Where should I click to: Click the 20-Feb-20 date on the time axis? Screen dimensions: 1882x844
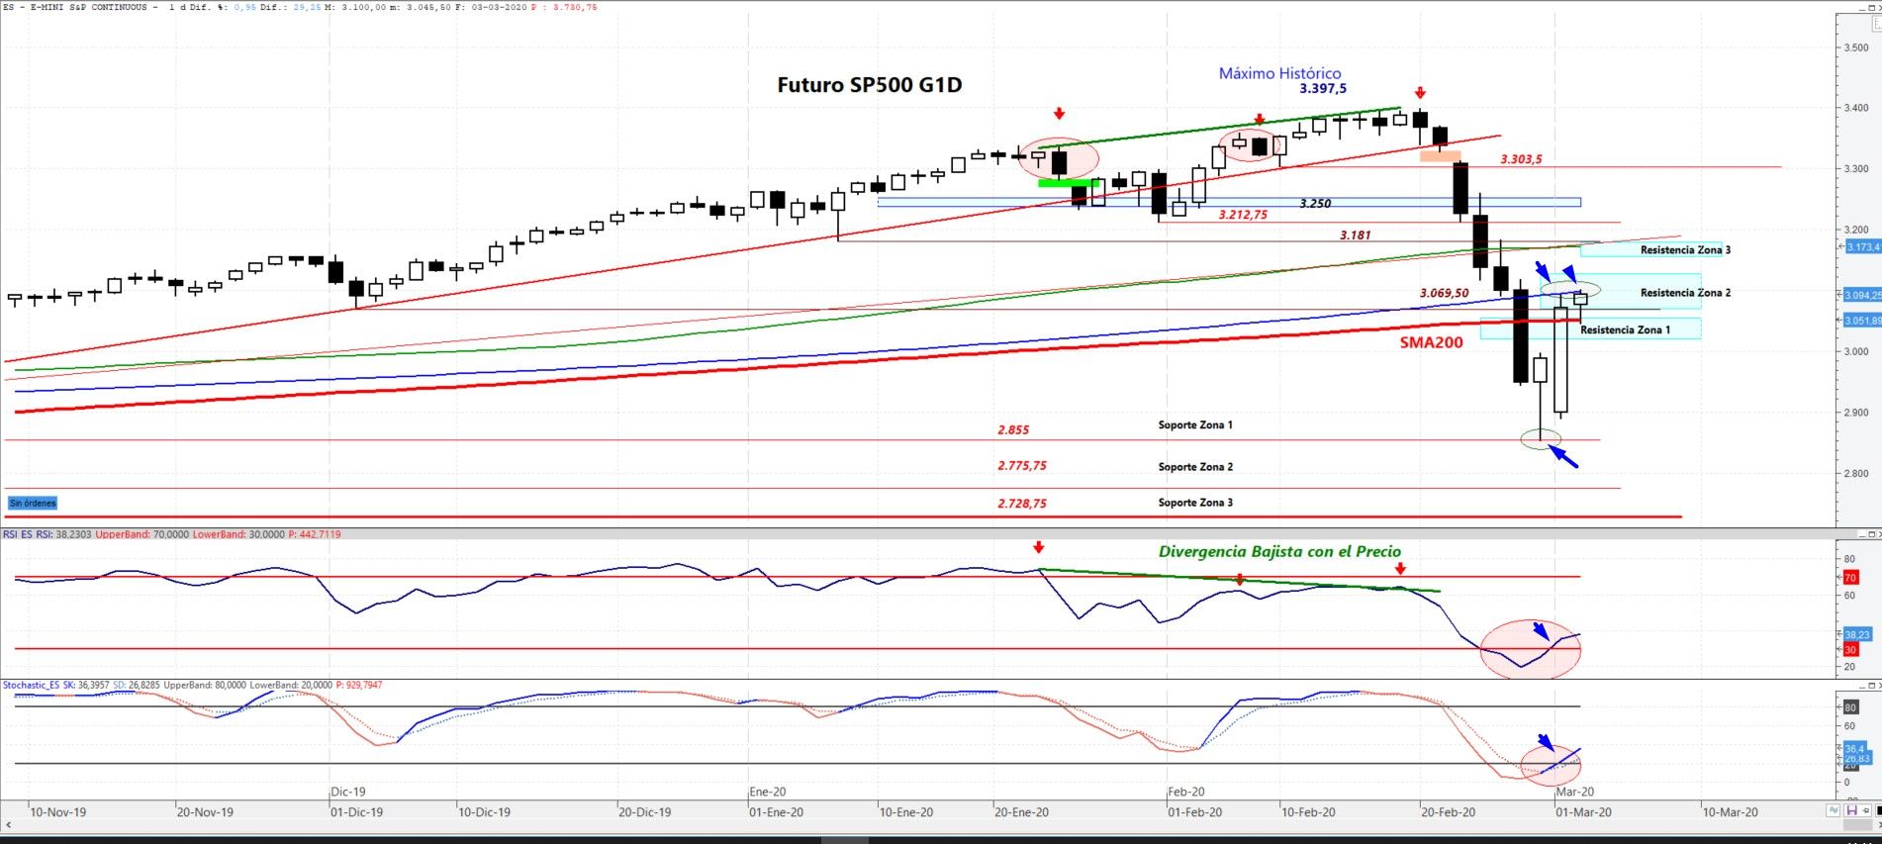click(1449, 812)
